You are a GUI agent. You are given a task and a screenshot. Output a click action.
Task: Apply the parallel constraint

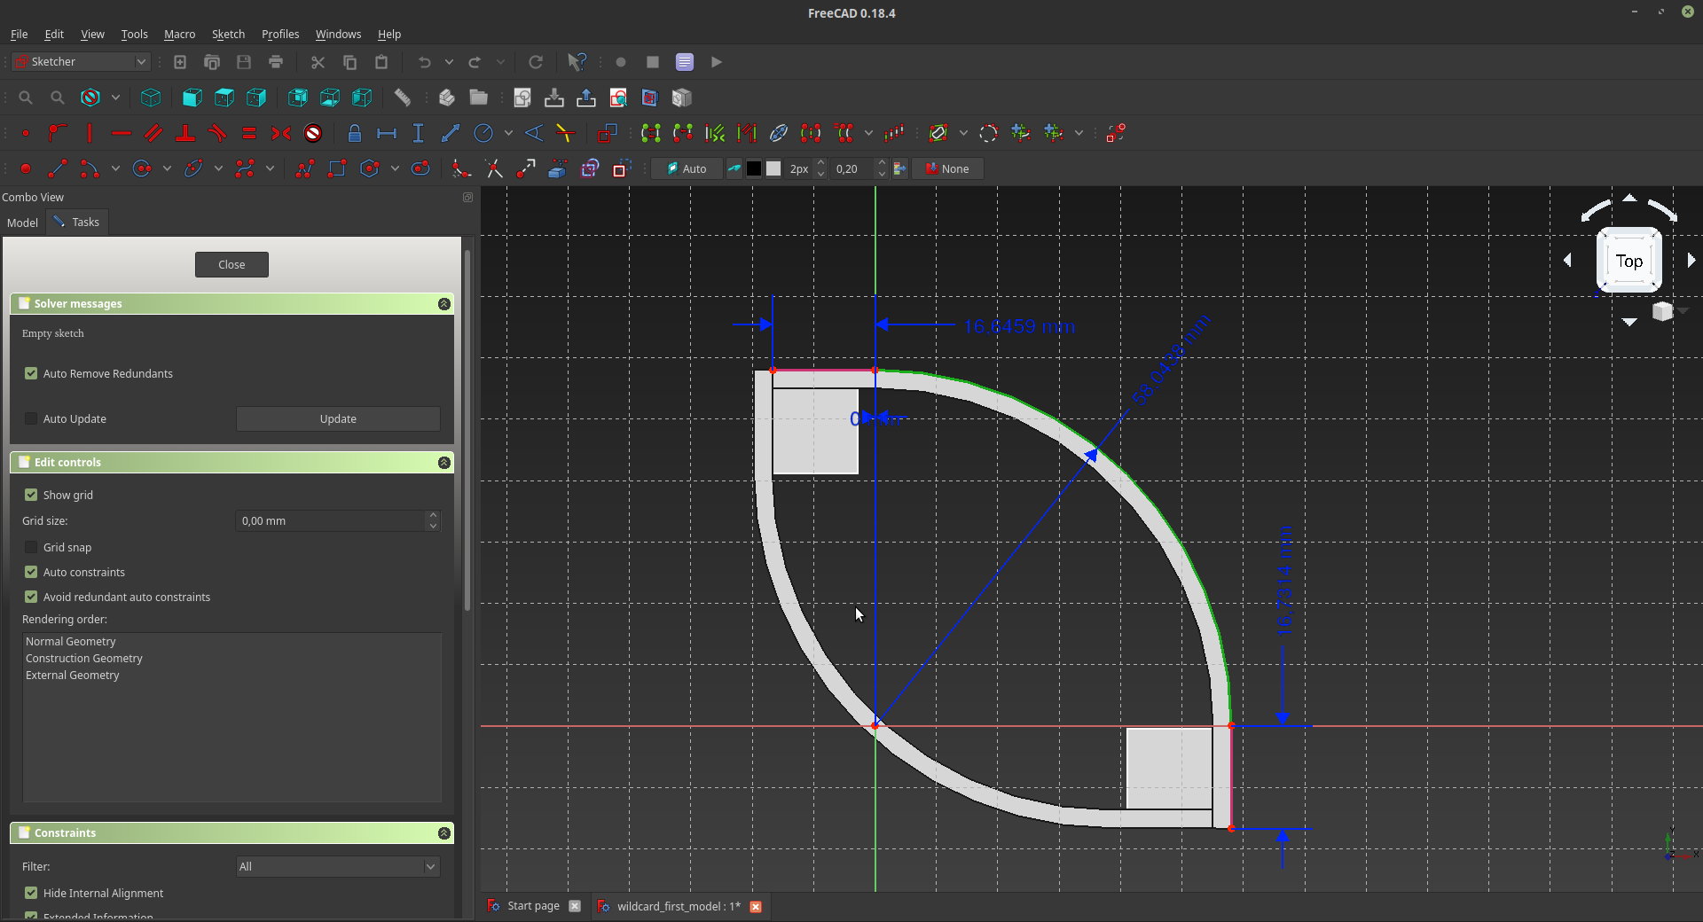(x=153, y=133)
